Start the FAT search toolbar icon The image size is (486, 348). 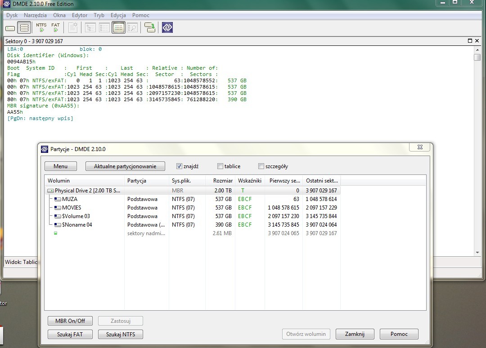click(x=55, y=27)
